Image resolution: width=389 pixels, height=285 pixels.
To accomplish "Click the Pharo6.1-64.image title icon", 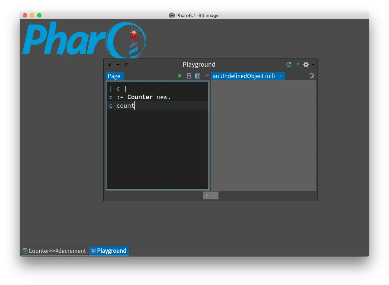I will click(x=172, y=15).
